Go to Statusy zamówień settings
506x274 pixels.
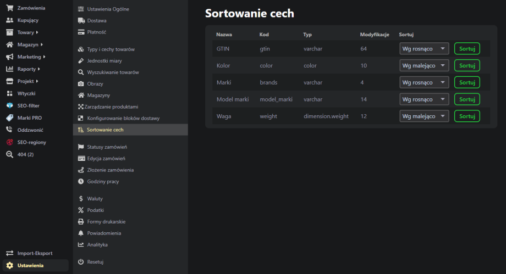[107, 147]
